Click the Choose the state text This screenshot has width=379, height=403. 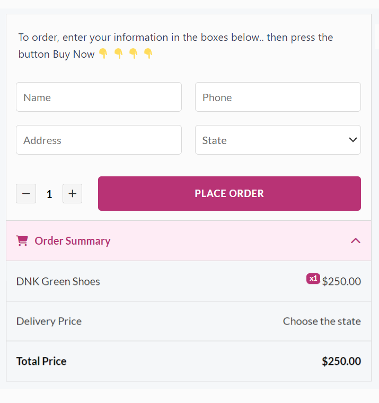322,321
